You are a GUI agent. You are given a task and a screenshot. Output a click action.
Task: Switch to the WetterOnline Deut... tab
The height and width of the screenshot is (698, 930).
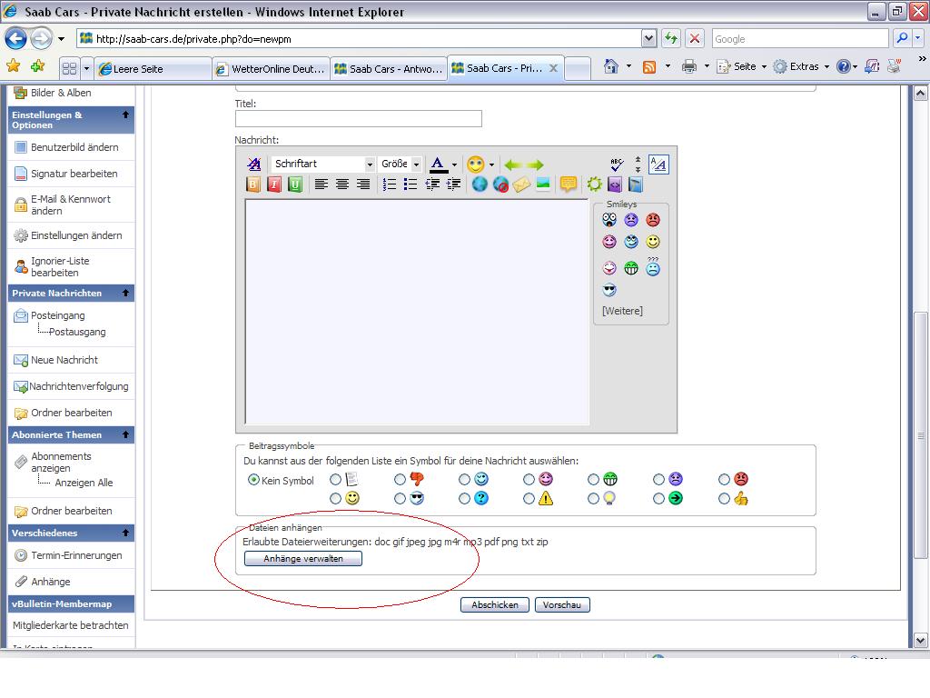[x=271, y=69]
